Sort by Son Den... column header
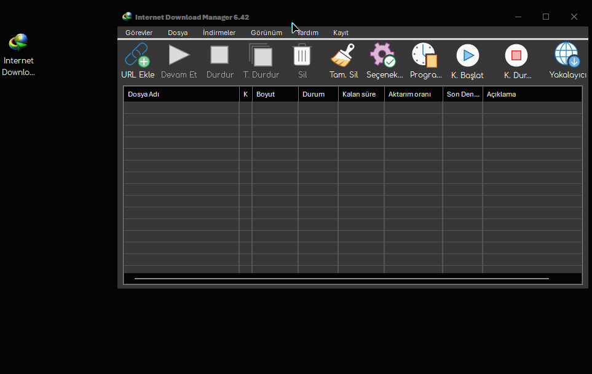 click(x=462, y=94)
